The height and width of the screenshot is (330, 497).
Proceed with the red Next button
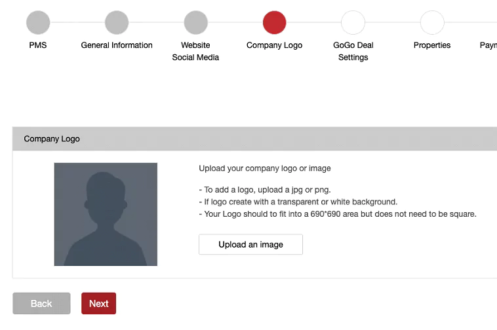(98, 303)
